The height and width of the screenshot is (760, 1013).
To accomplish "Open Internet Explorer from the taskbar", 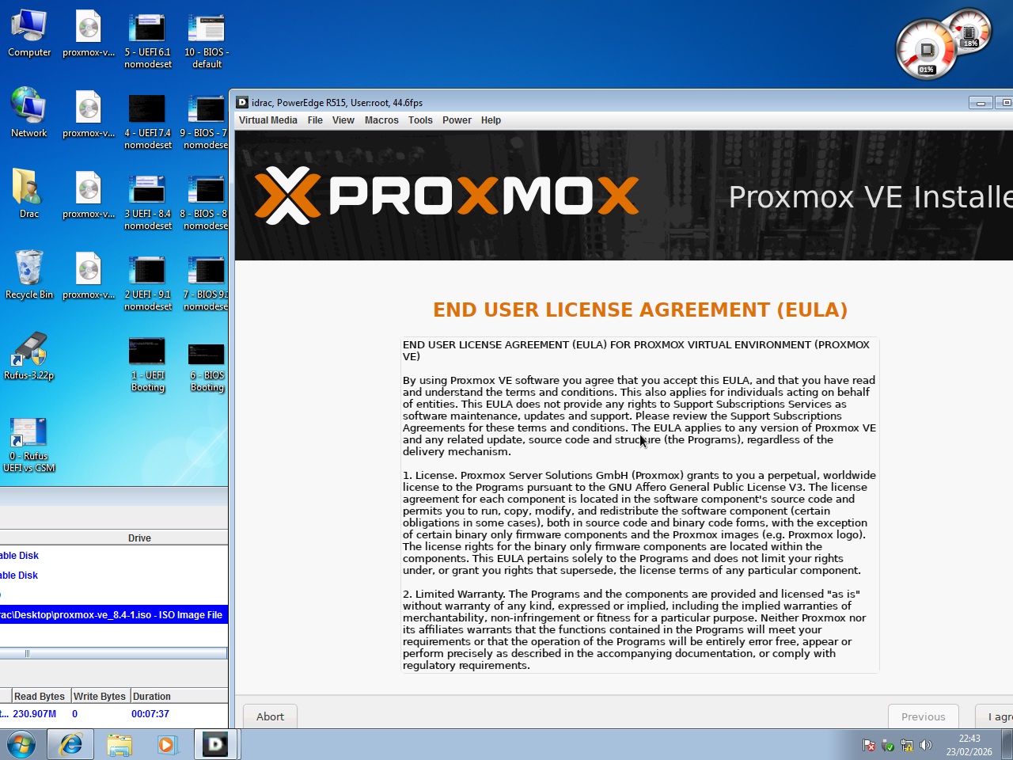I will pos(70,745).
